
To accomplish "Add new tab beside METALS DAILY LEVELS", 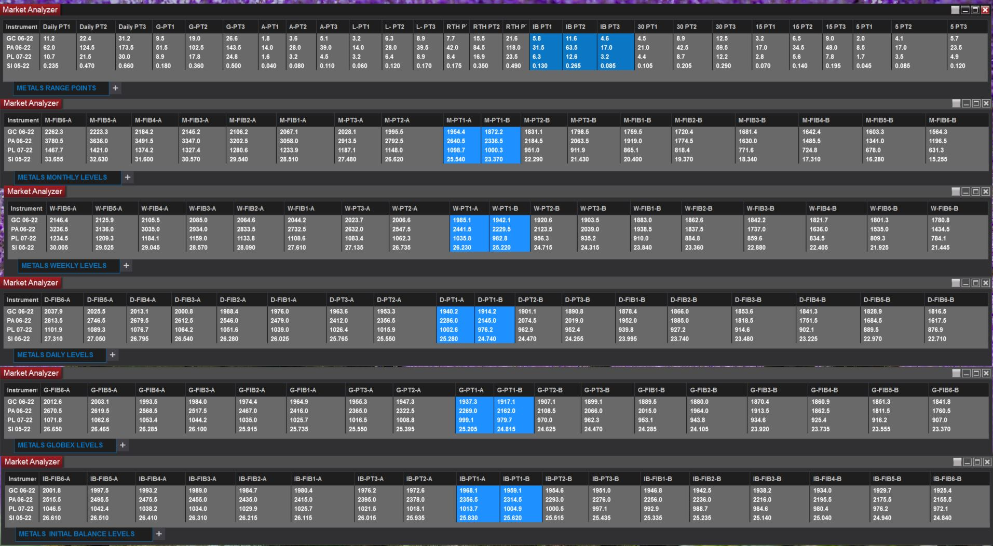I will pyautogui.click(x=113, y=355).
